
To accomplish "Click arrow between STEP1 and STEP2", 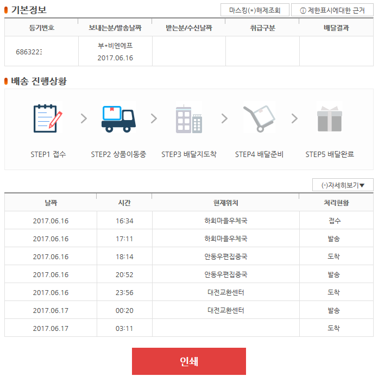I will pyautogui.click(x=84, y=118).
